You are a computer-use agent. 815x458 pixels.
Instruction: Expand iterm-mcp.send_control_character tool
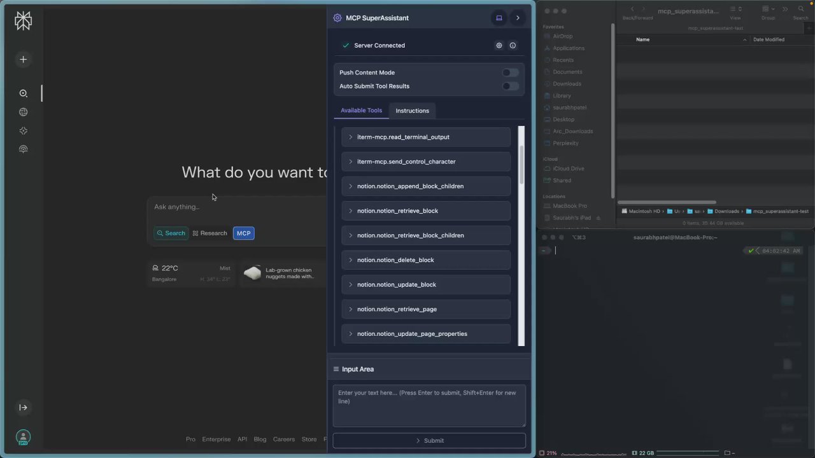pos(426,162)
